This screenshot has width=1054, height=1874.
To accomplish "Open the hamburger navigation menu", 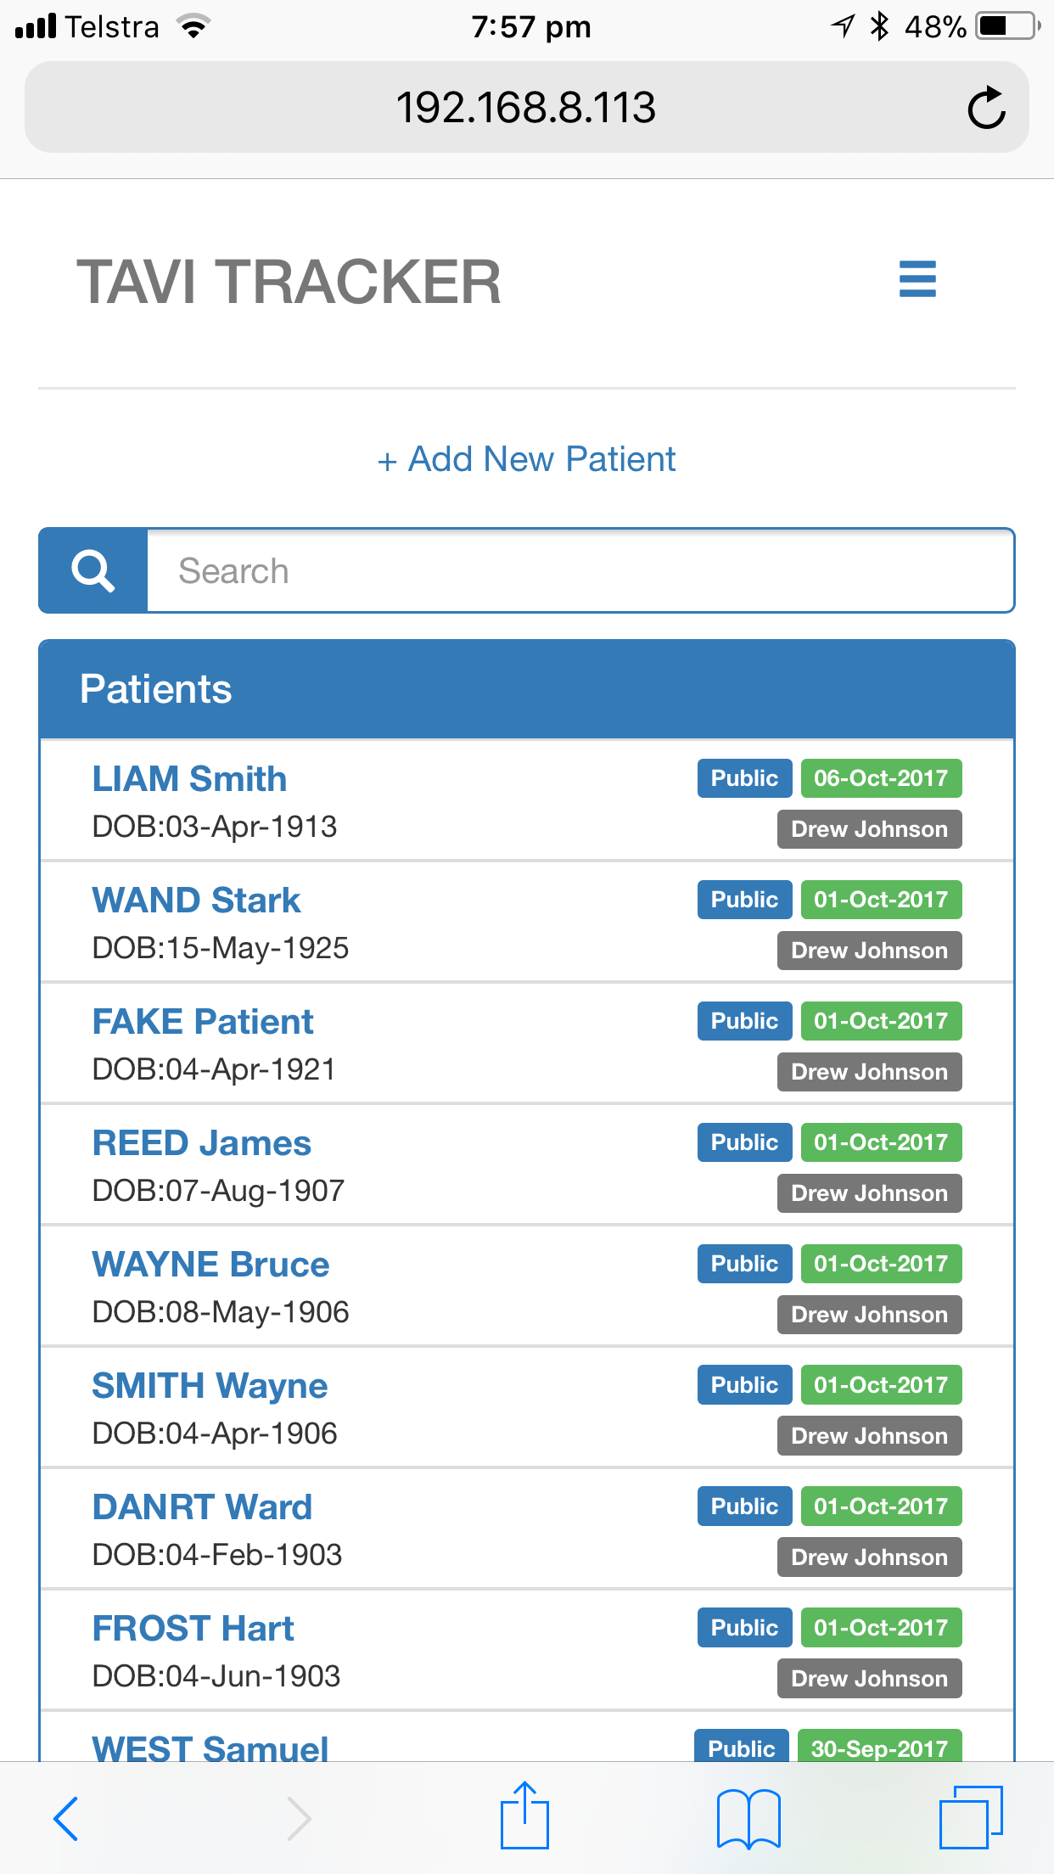I will 917,279.
